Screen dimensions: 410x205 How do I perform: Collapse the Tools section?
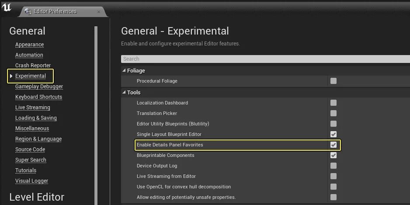pyautogui.click(x=124, y=92)
